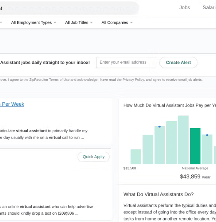Screen dimensions: 216x222
Task: Click the How Much Do Virtual Assistant Jobs Pay heading
Action: pos(170,105)
